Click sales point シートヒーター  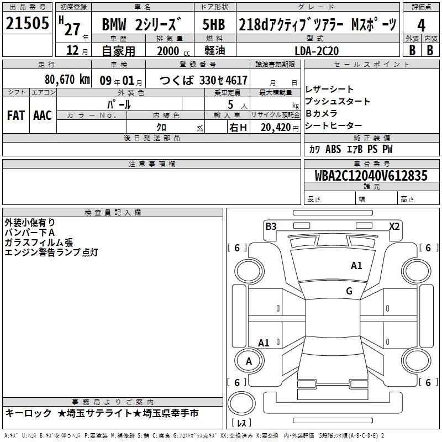click(334, 125)
